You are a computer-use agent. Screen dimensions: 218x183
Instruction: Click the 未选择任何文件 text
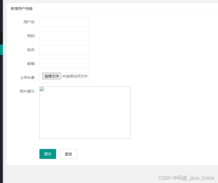75,76
